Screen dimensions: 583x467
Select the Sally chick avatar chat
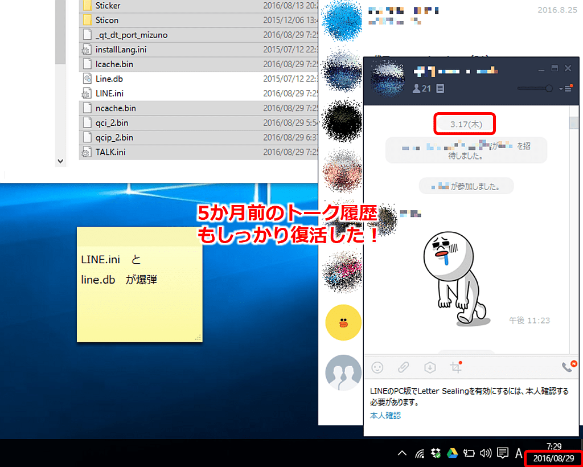343,322
